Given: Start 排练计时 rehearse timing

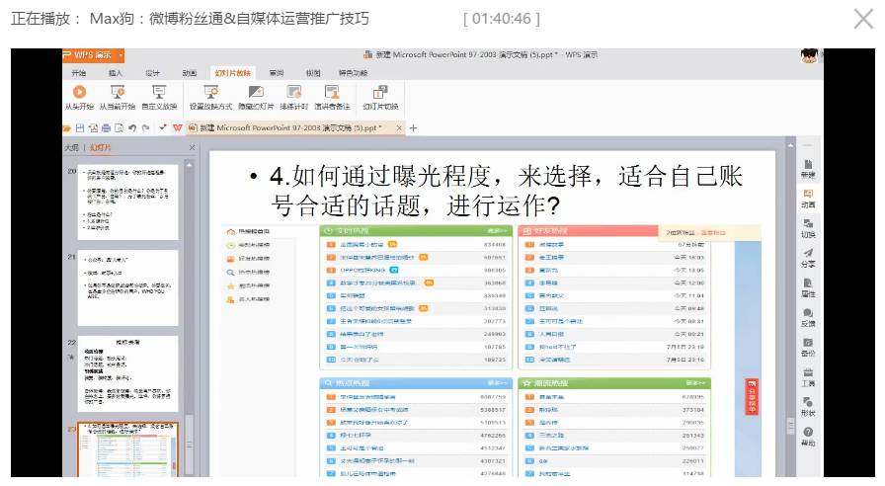Looking at the screenshot, I should point(293,97).
